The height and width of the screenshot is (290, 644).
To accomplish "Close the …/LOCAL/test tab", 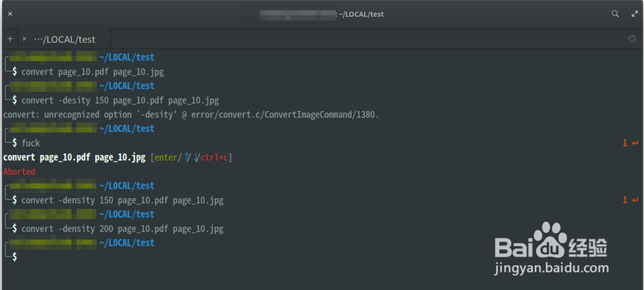I will click(24, 39).
